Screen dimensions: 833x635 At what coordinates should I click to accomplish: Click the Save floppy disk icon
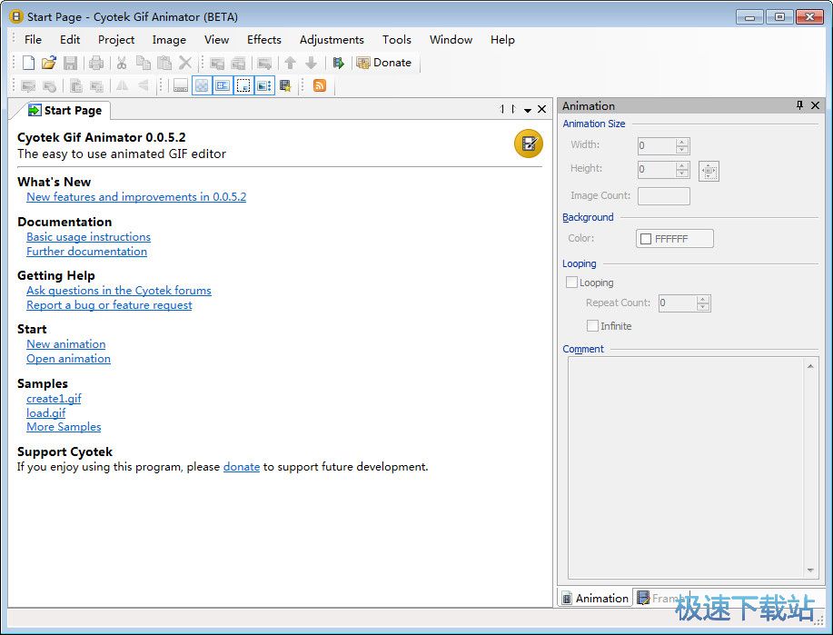pyautogui.click(x=70, y=63)
